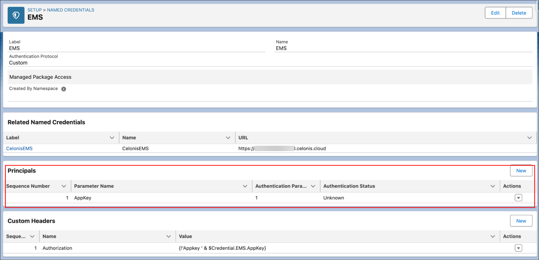This screenshot has height=260, width=539.
Task: Click the Delete button
Action: pyautogui.click(x=519, y=13)
